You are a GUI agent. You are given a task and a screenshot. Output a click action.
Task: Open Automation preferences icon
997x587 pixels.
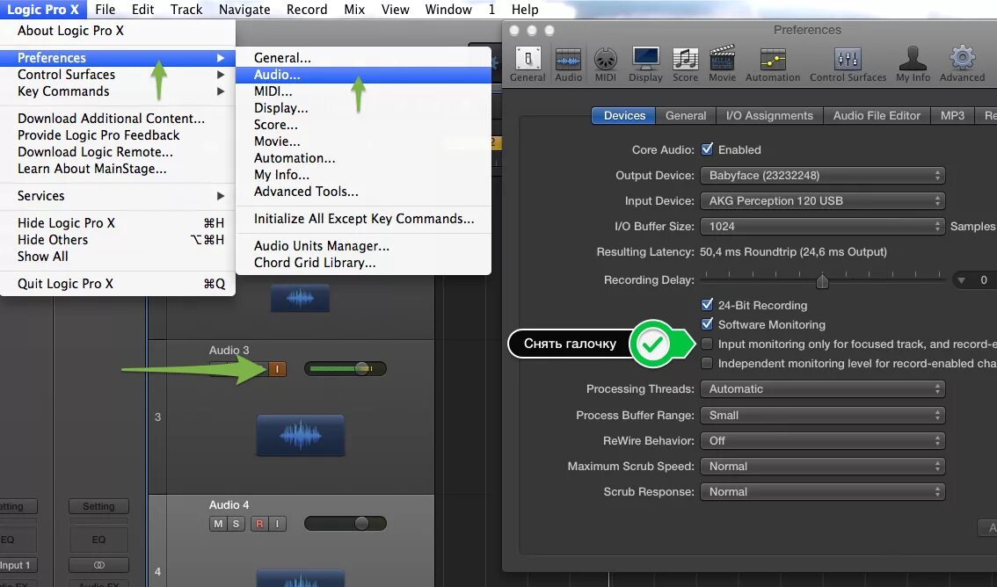(x=773, y=64)
